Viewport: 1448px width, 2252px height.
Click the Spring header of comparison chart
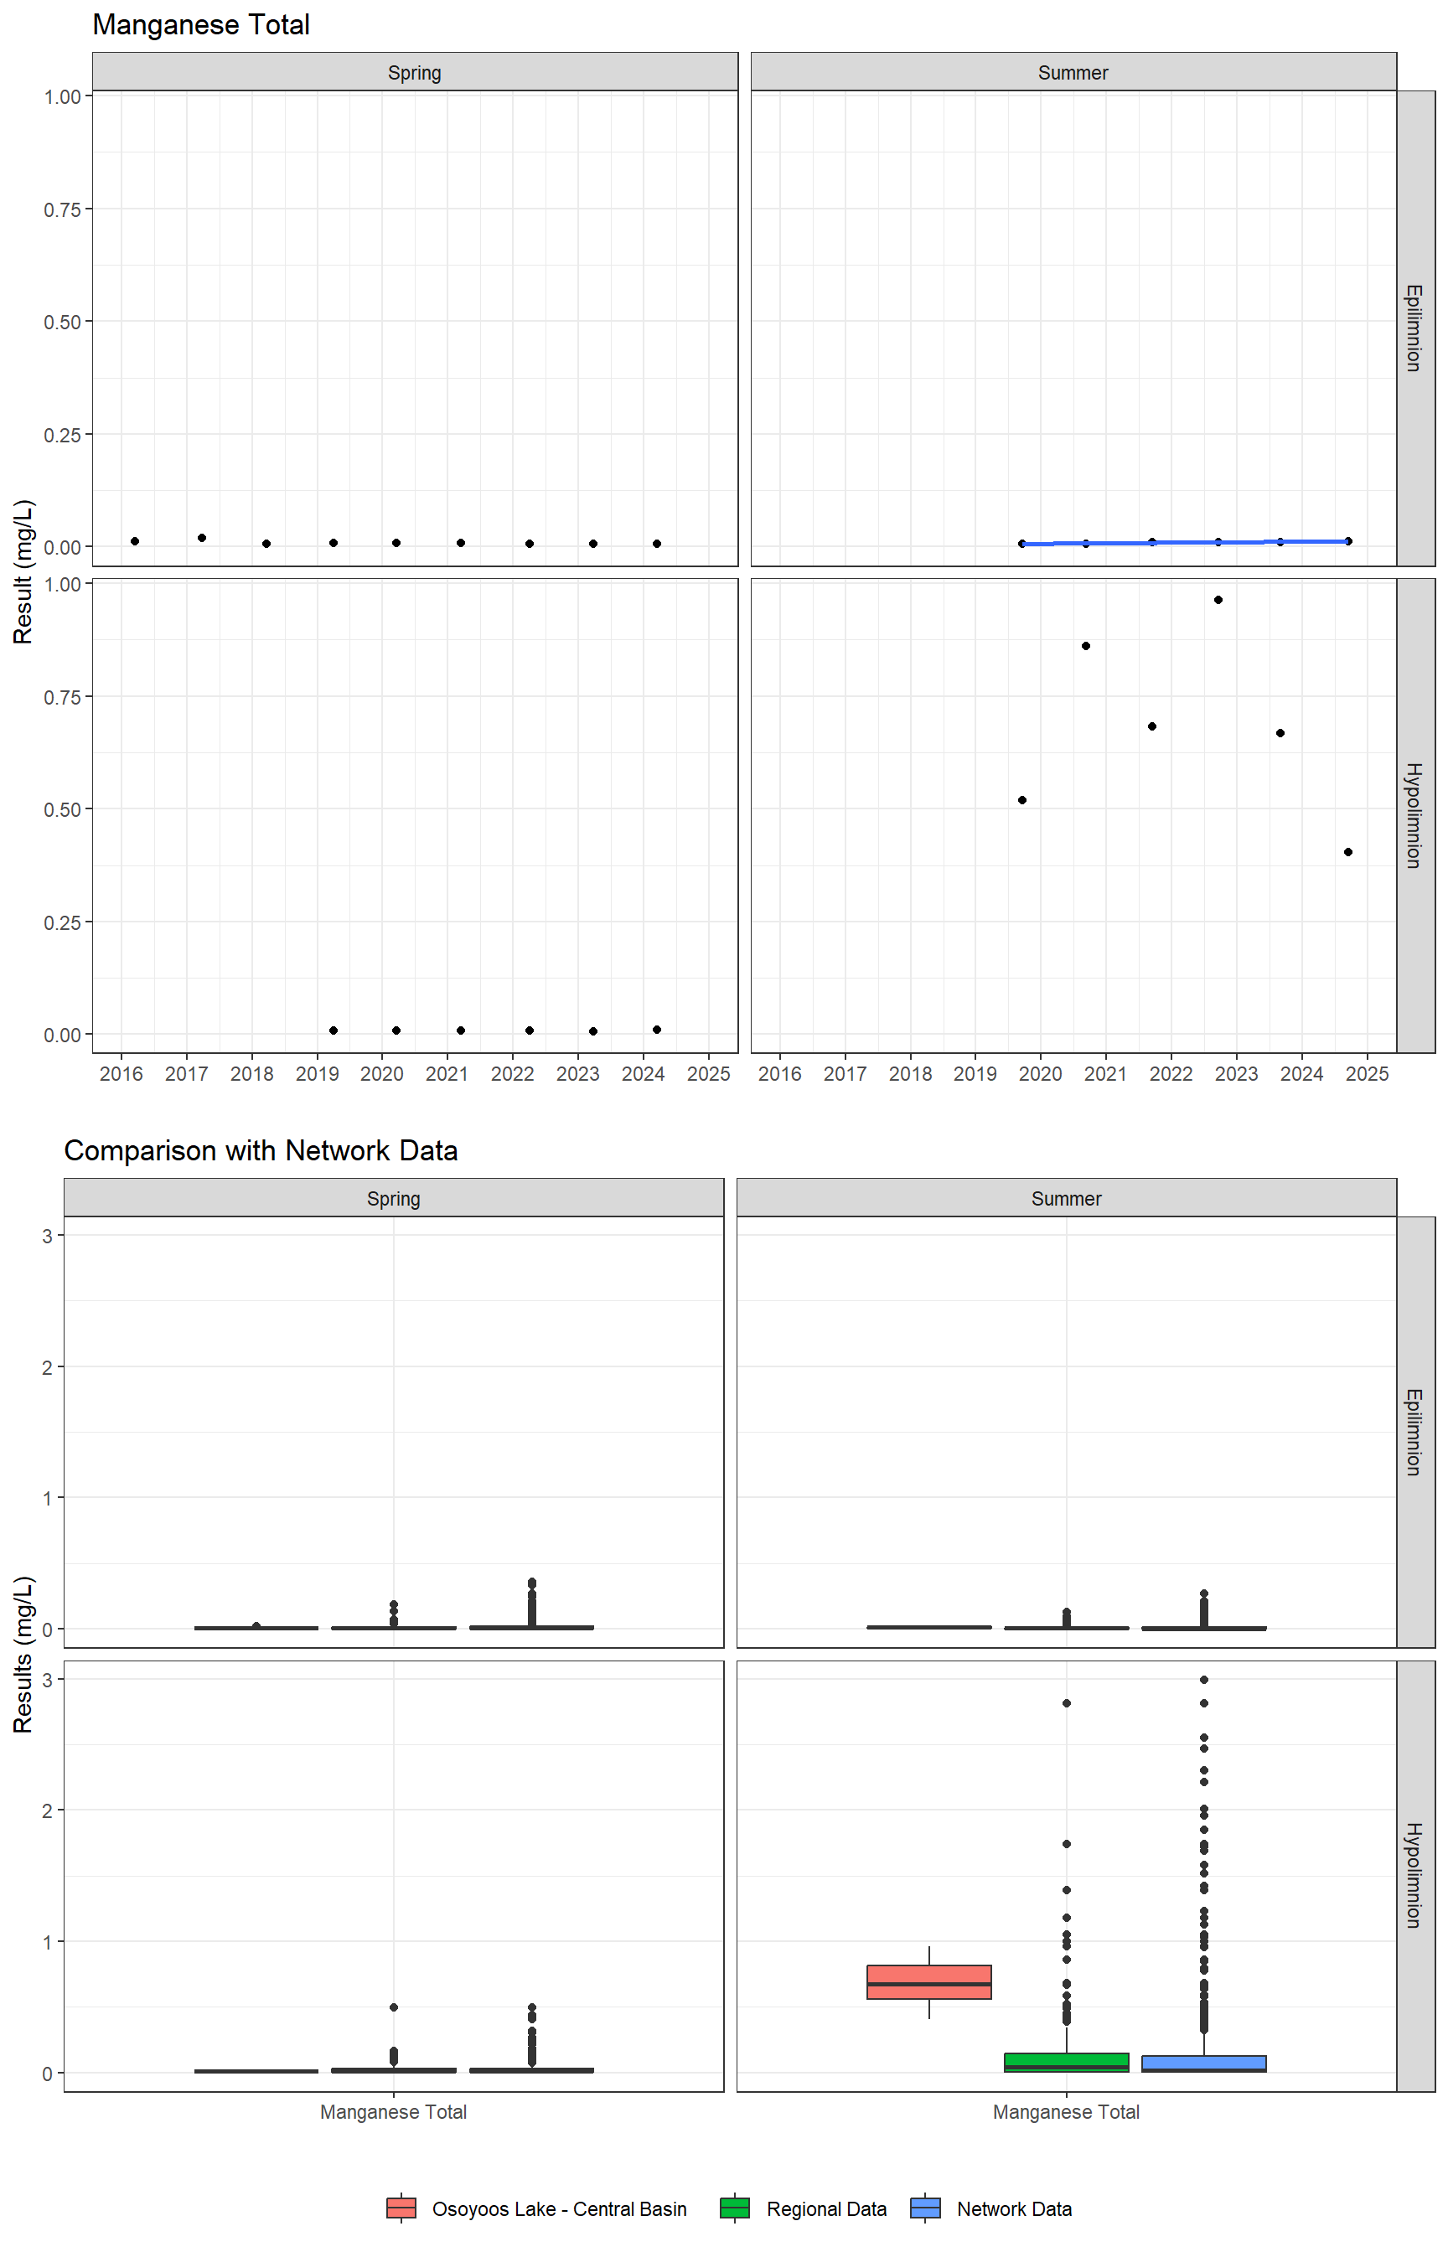394,1198
